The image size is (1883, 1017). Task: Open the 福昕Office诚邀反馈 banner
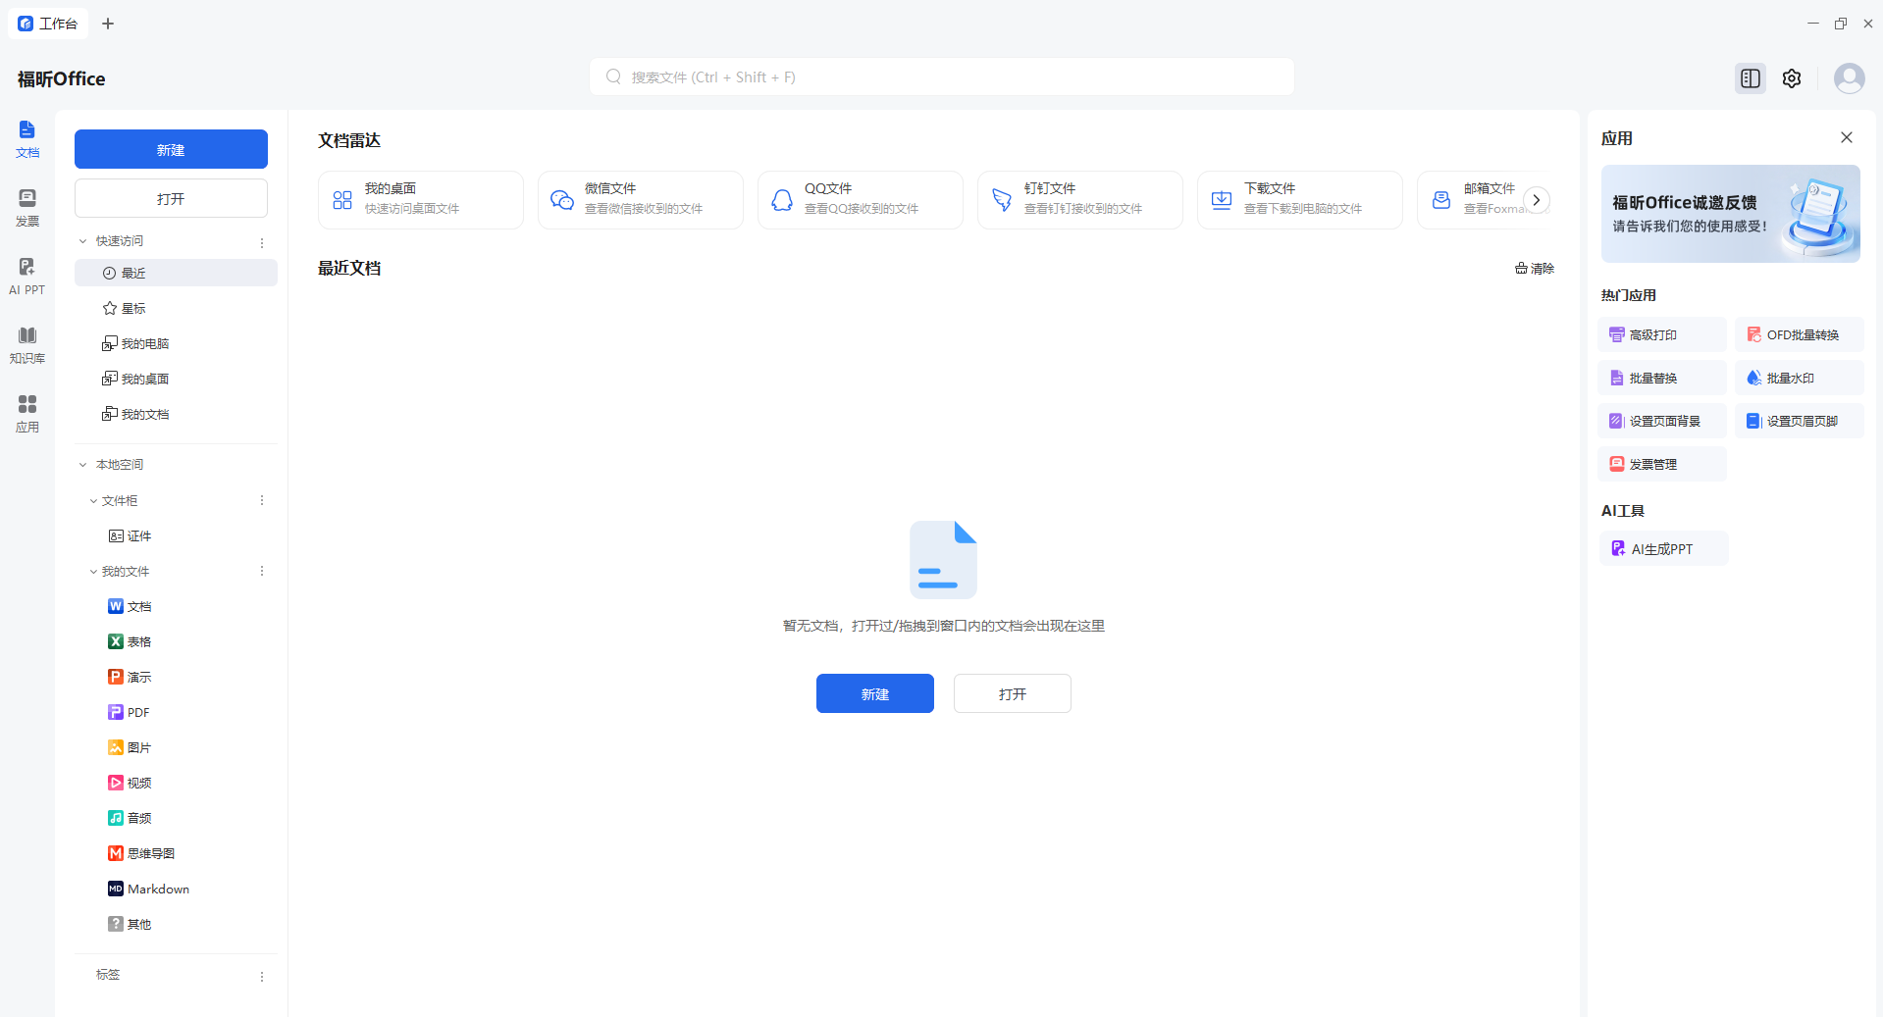1731,214
